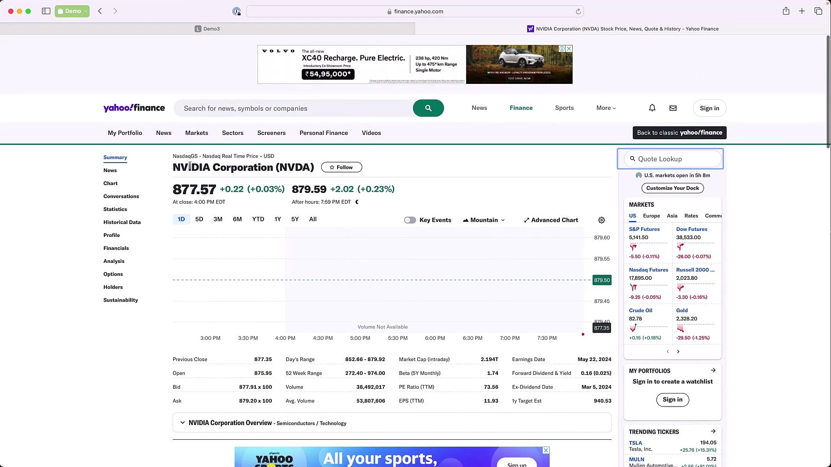This screenshot has width=831, height=467.
Task: Click the Quote Lookup field
Action: (673, 159)
